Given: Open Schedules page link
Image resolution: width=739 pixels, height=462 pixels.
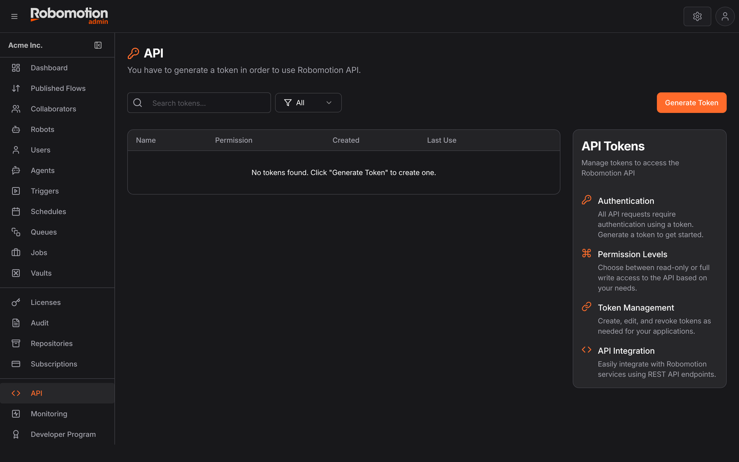Looking at the screenshot, I should coord(57,211).
